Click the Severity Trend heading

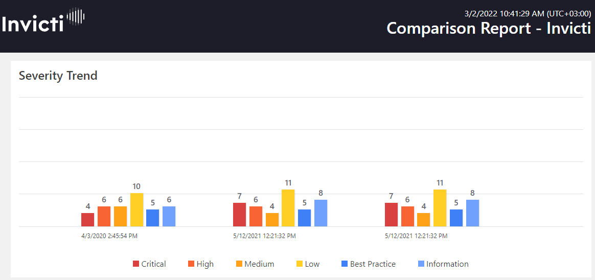(58, 76)
